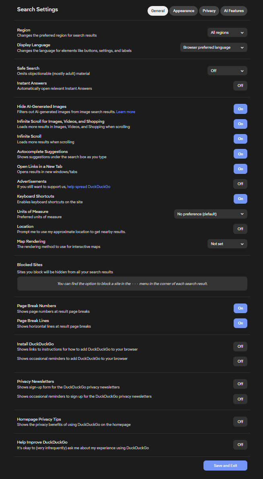The image size is (263, 479).
Task: Open the help spread DuckDuckGo link
Action: (x=88, y=187)
